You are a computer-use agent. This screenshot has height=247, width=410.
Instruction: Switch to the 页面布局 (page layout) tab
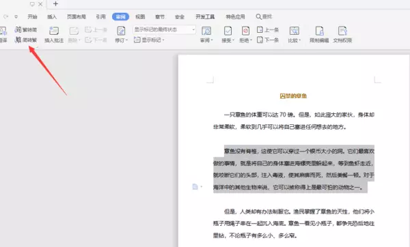(x=76, y=16)
